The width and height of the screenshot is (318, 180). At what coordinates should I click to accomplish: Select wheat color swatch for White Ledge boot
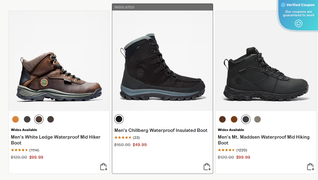pyautogui.click(x=15, y=119)
